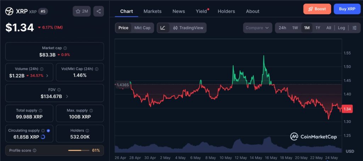This screenshot has width=363, height=161.
Task: Click the $83.3B market cap value
Action: point(47,55)
